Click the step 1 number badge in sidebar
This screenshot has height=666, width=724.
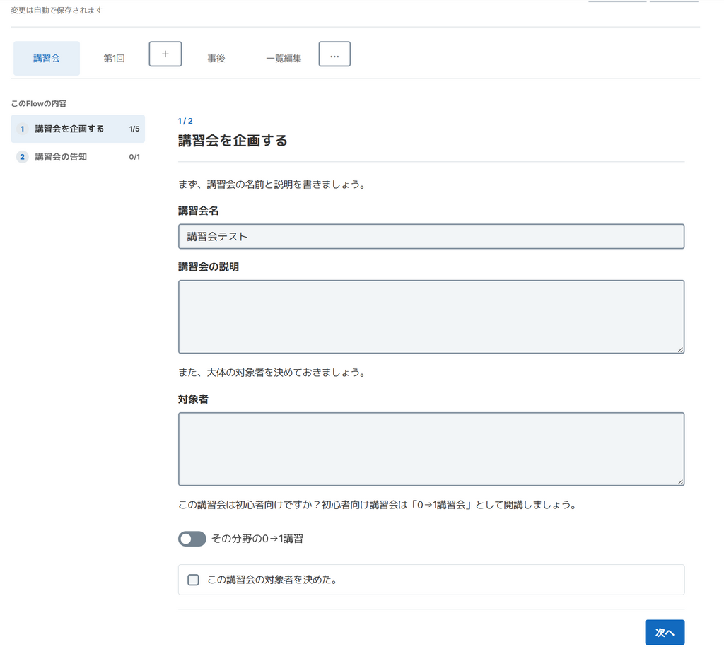click(x=22, y=129)
